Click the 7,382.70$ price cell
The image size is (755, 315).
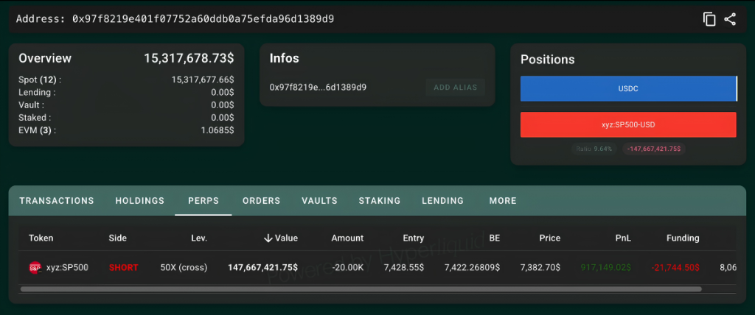(540, 267)
